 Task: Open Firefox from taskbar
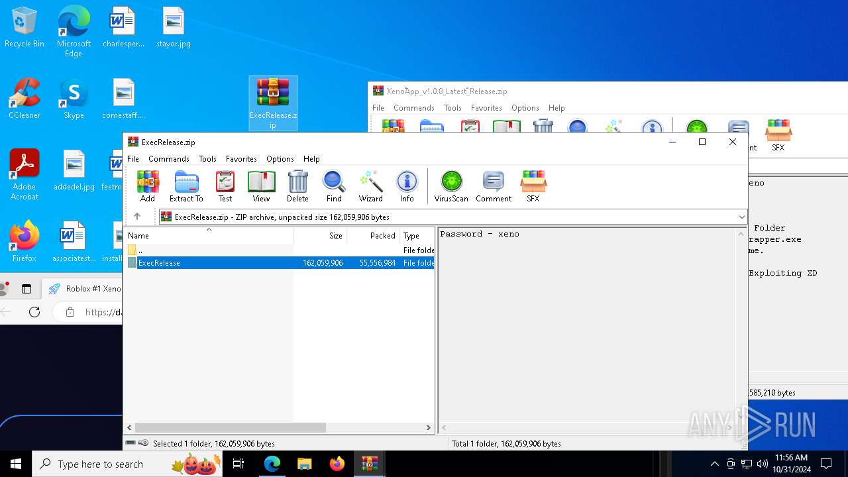[337, 464]
